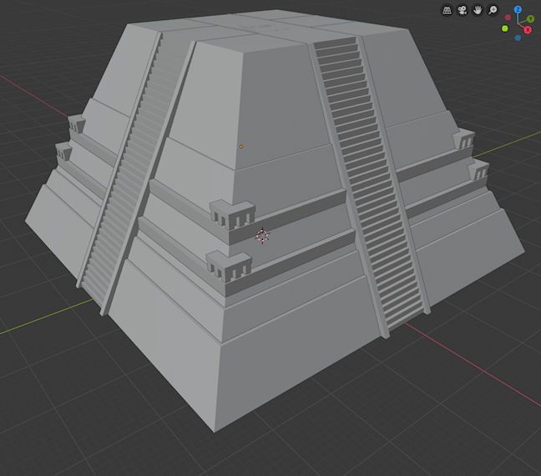This screenshot has width=541, height=476.
Task: Click the top ornament on right corner
Action: pos(463,138)
